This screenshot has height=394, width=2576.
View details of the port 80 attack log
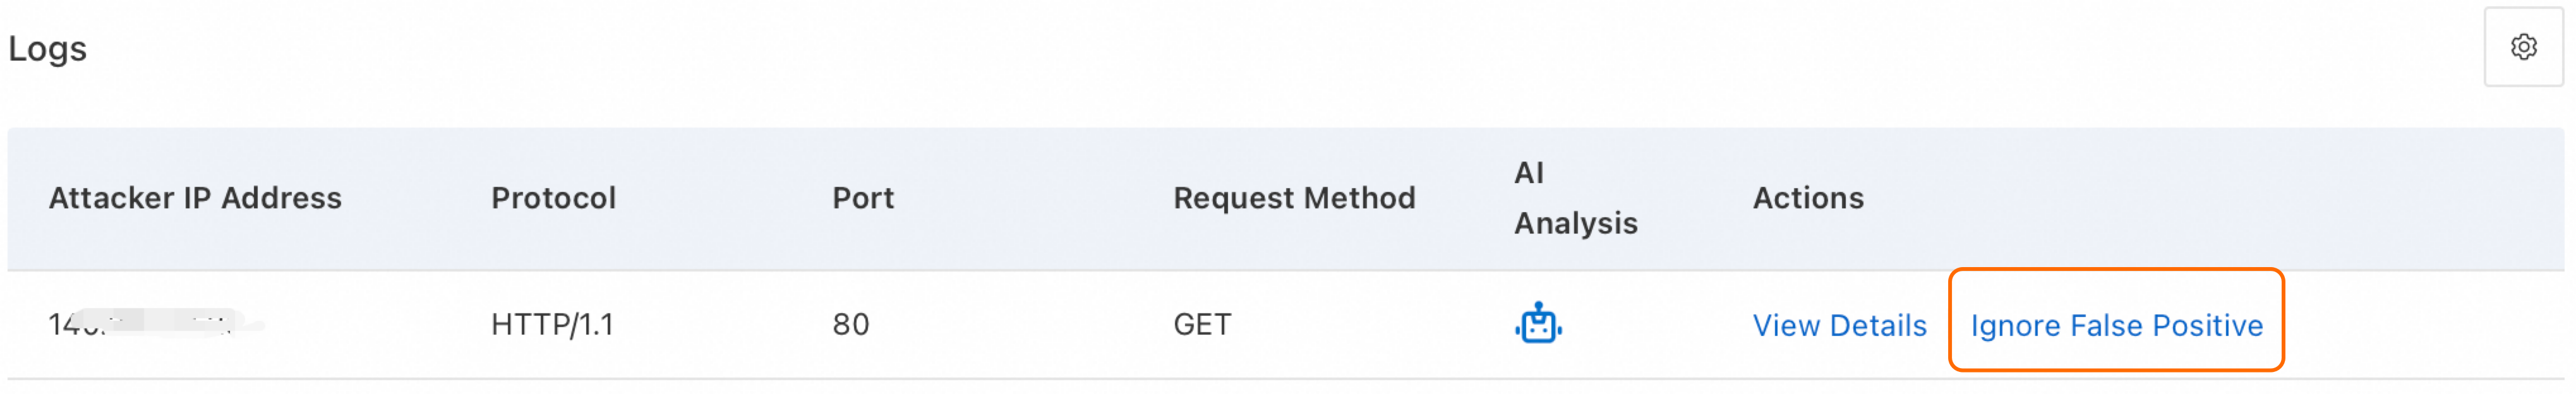tap(1838, 325)
